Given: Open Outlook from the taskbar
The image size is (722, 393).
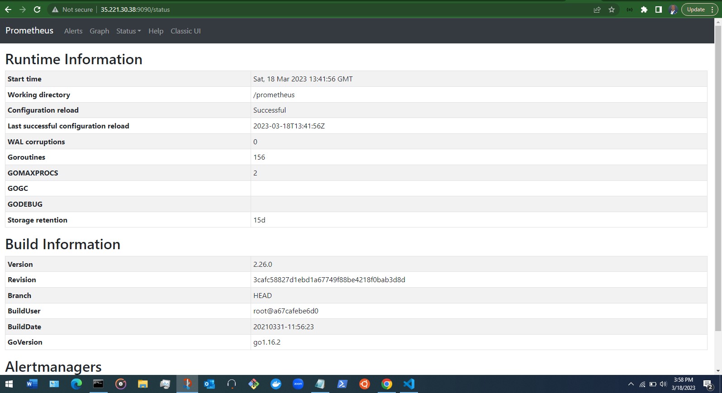Looking at the screenshot, I should click(209, 384).
